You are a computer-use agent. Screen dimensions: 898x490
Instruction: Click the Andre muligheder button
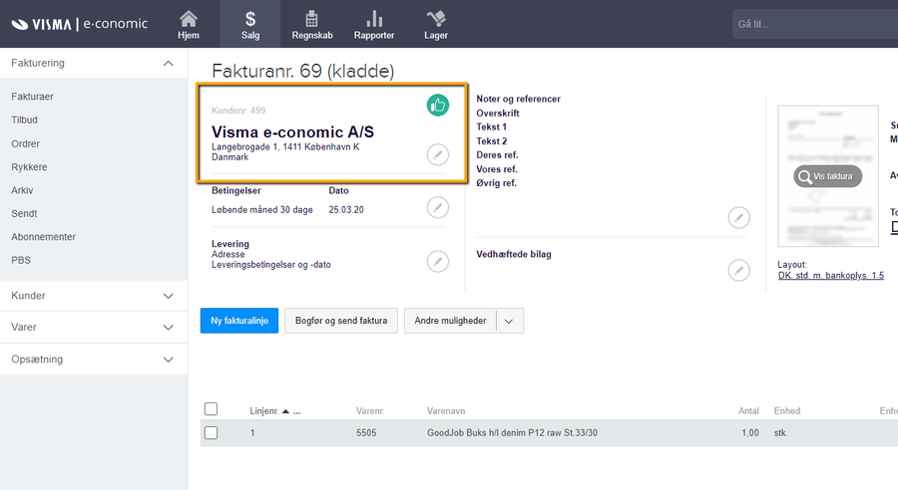tap(451, 321)
